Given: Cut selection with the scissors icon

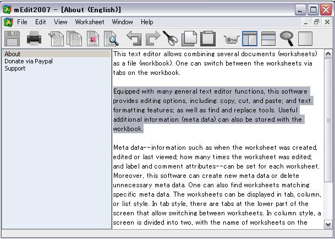Looking at the screenshot, I should [171, 39].
